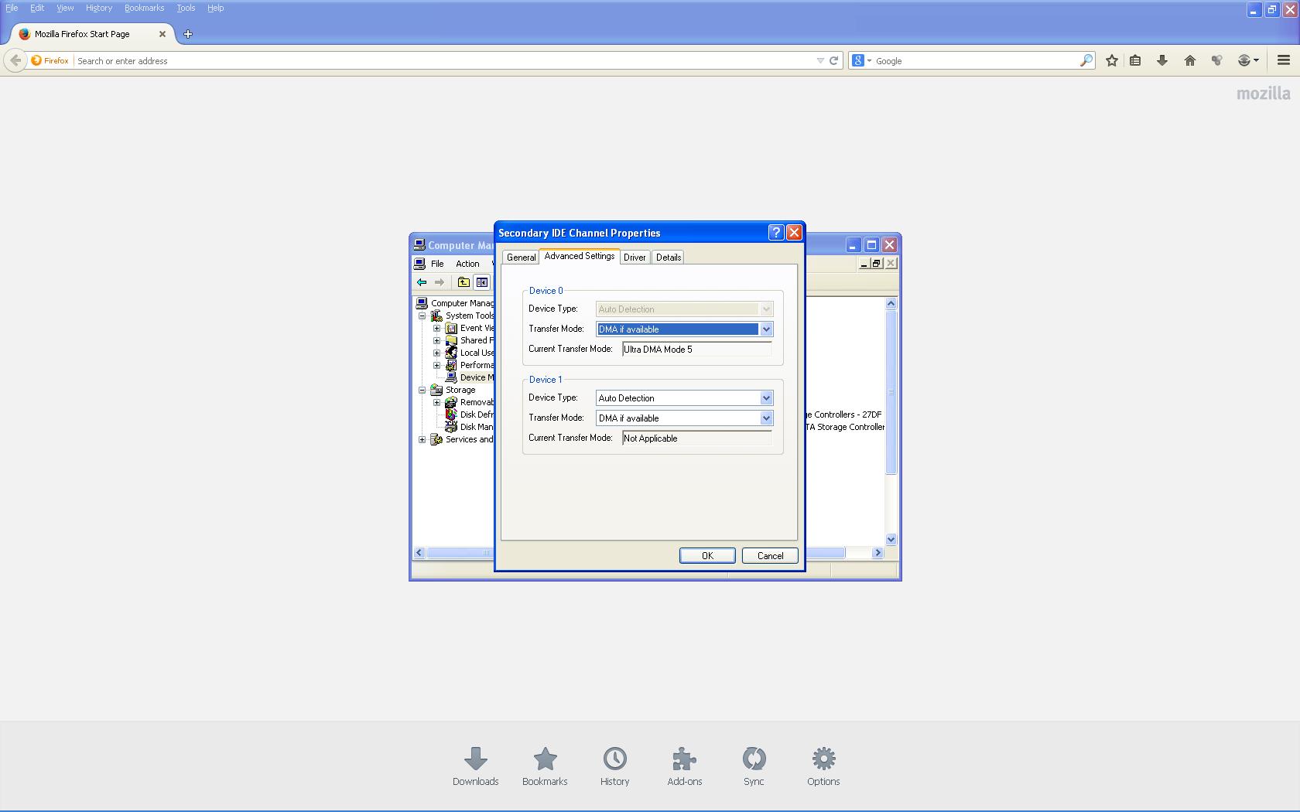Open the Firefox Bookmarks menu

tap(144, 8)
